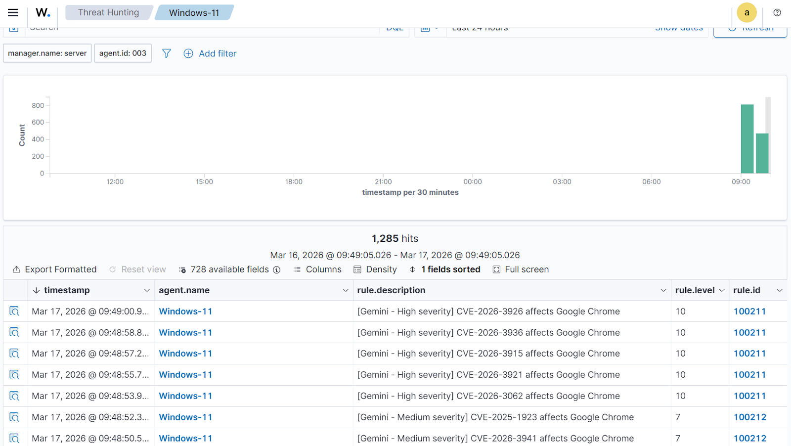Add a new filter using the plus icon

tap(188, 53)
